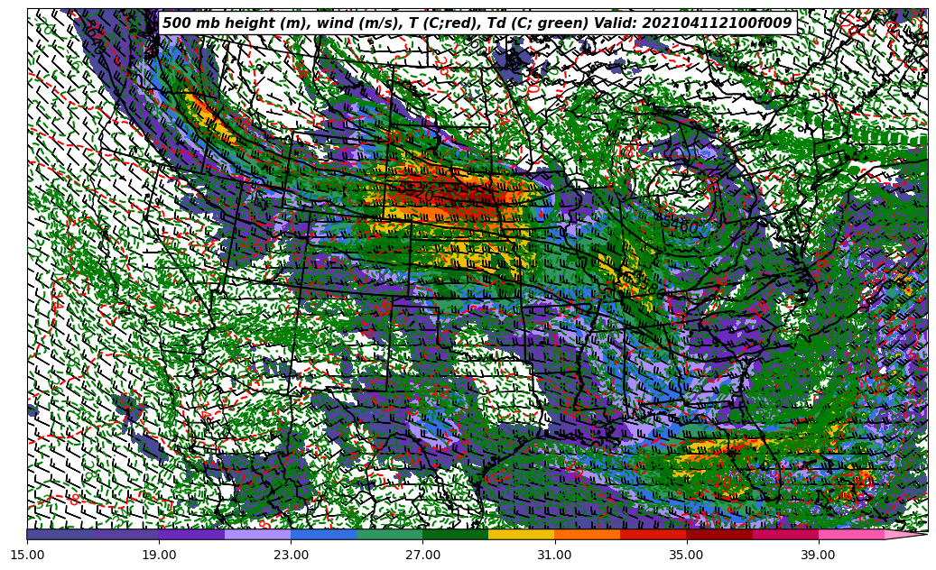936x570 pixels.
Task: Select the light lavender 21–23 colorbar swatch
Action: coord(257,534)
